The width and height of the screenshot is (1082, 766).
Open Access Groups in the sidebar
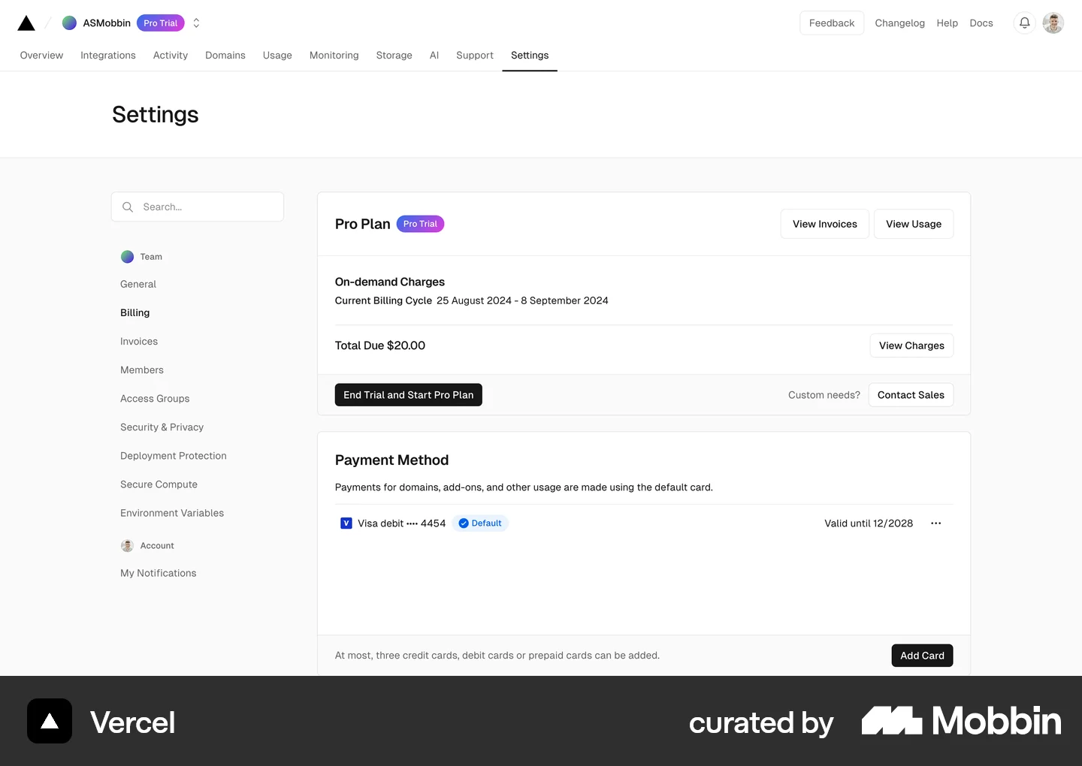pyautogui.click(x=155, y=399)
